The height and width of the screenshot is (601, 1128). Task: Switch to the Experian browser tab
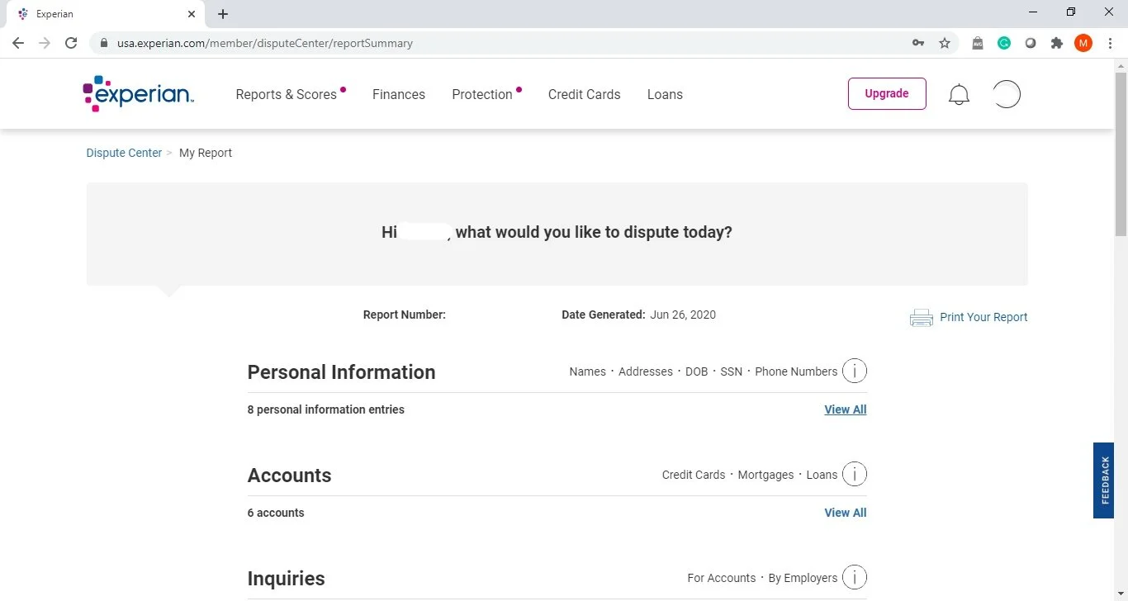coord(99,14)
